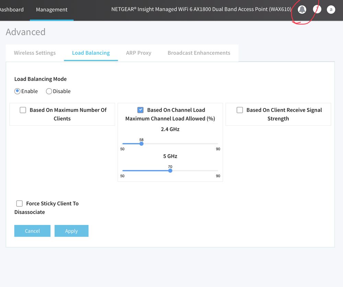
Task: Enable Based On Client Receive Signal Strength
Action: pyautogui.click(x=240, y=110)
